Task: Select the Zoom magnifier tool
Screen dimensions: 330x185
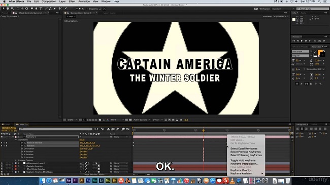Action: tap(12, 9)
